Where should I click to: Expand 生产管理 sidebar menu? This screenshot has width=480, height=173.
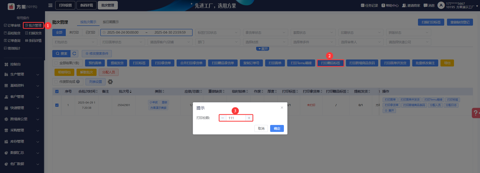pyautogui.click(x=22, y=74)
